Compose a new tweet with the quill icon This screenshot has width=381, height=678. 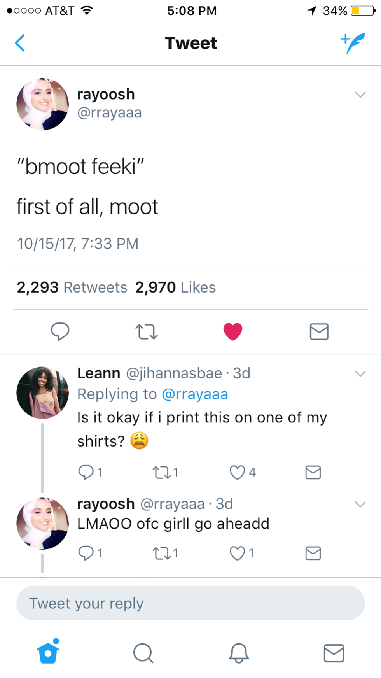coord(353,43)
